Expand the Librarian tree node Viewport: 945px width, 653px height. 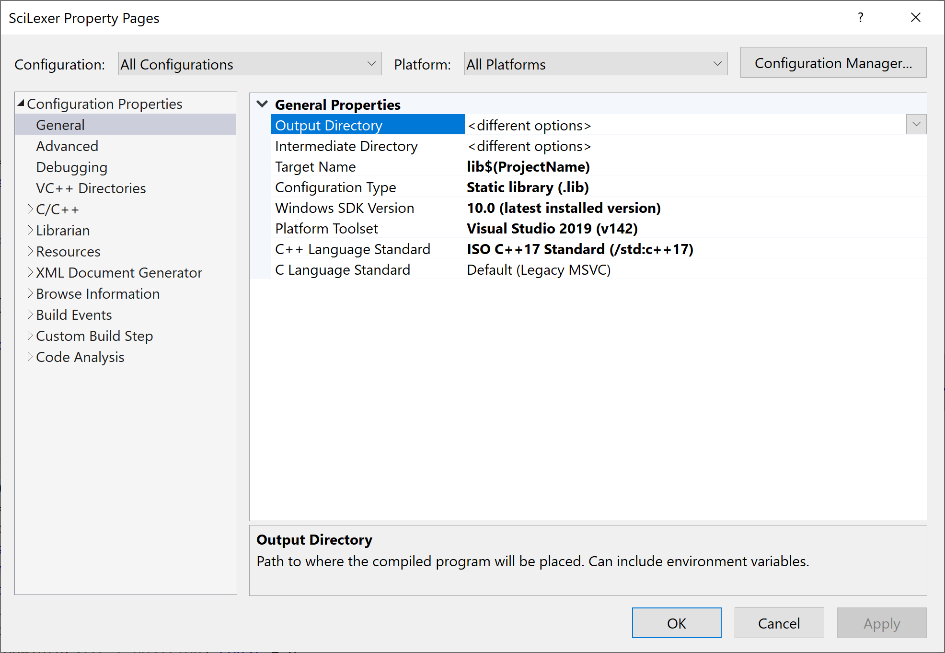point(30,230)
